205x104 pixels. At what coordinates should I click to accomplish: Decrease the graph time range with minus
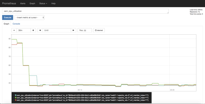pos(14,30)
